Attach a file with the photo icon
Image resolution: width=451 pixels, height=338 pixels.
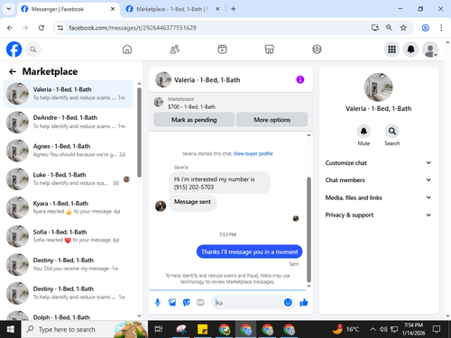tap(172, 303)
